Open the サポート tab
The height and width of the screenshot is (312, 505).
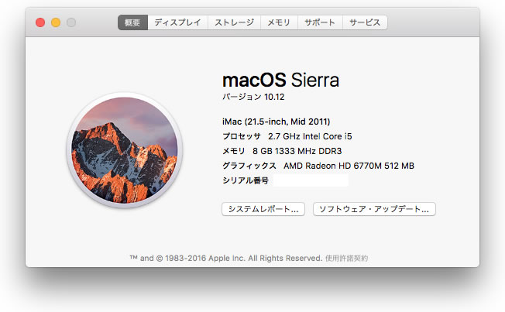click(x=320, y=22)
